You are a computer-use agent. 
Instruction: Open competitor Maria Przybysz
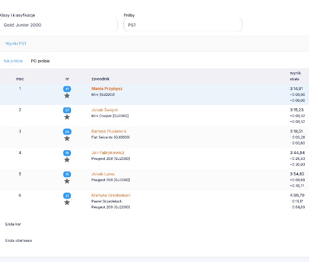tap(107, 89)
